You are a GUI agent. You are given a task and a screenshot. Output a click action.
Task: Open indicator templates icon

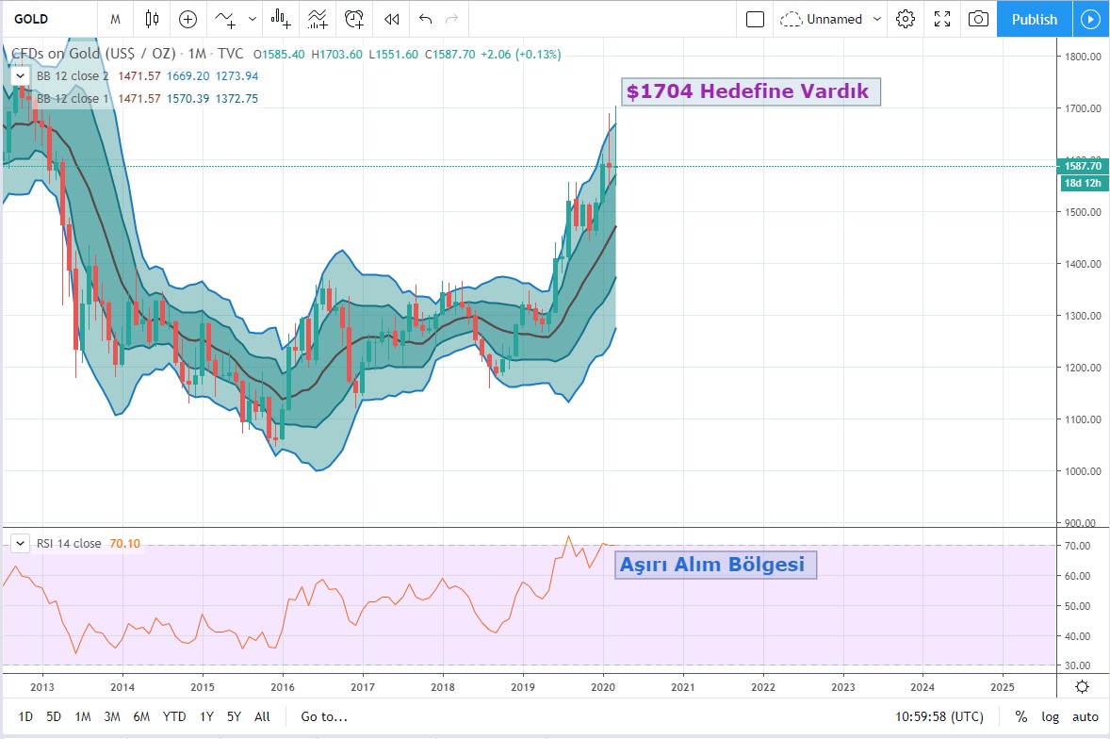(318, 19)
